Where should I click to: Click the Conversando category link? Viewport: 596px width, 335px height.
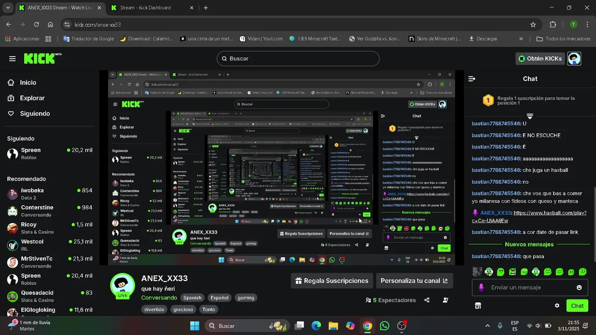click(159, 298)
